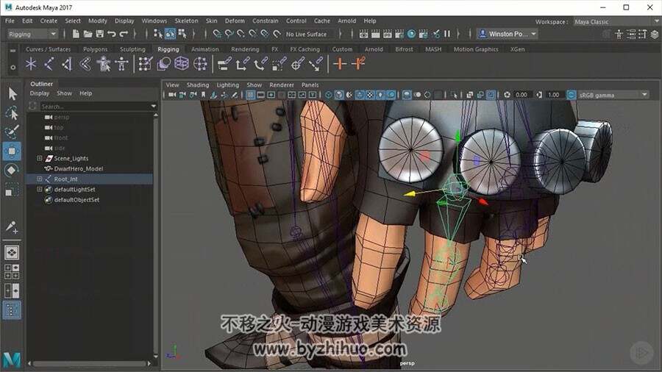This screenshot has height=372, width=662.
Task: Toggle the Outliner panel layout button
Action: tap(12, 310)
